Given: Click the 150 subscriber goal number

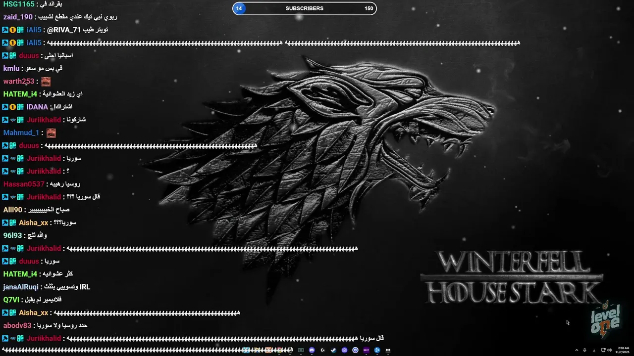Looking at the screenshot, I should tap(369, 8).
